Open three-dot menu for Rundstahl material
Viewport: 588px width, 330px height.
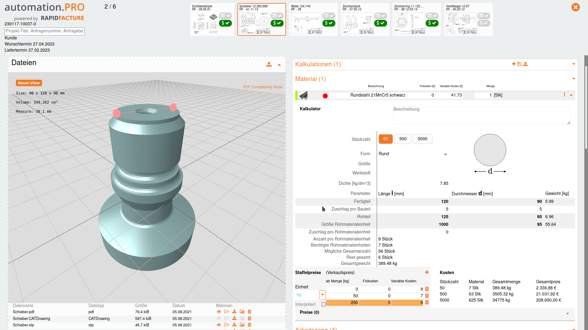point(564,95)
